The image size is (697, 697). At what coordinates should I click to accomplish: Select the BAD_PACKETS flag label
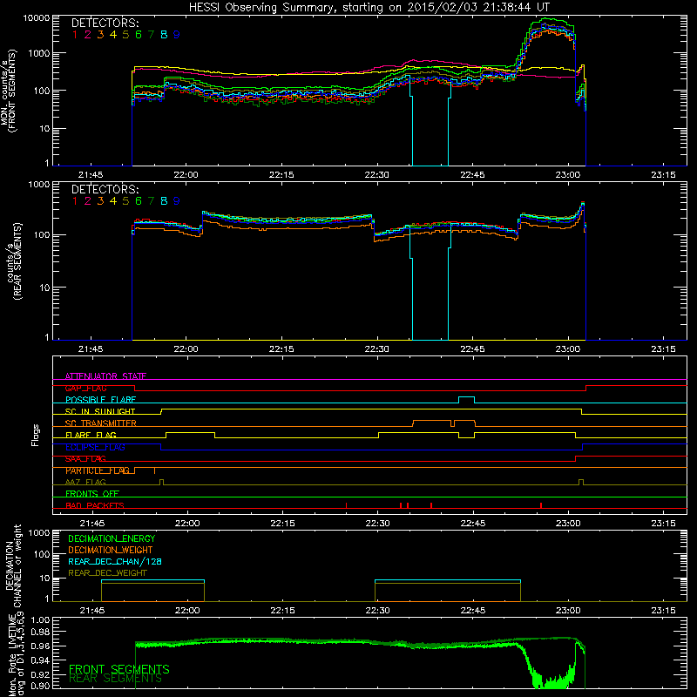(x=95, y=505)
